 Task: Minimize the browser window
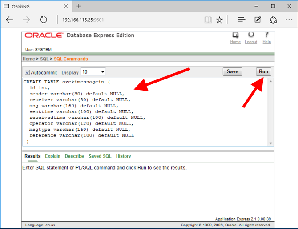coord(256,6)
